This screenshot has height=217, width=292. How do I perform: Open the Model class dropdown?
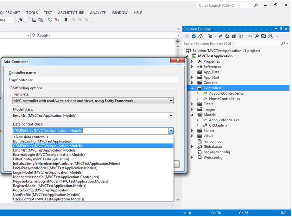pyautogui.click(x=171, y=116)
